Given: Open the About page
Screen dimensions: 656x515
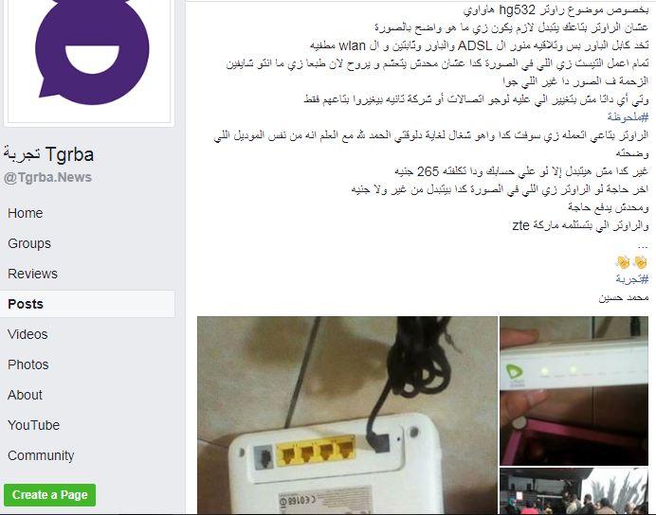Looking at the screenshot, I should click(25, 395).
